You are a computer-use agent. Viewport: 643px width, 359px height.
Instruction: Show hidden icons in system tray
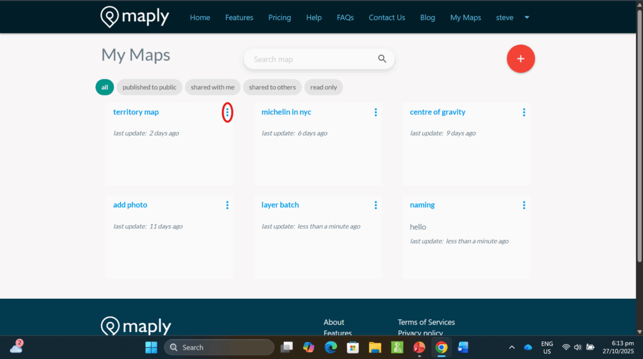point(511,347)
